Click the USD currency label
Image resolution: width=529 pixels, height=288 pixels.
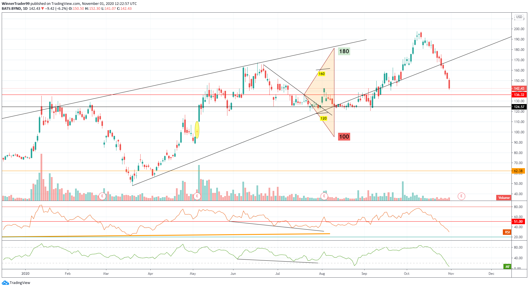point(519,17)
